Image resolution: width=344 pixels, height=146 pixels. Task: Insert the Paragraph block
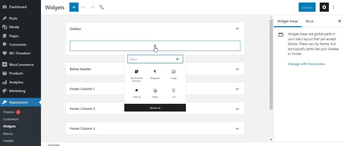155,75
